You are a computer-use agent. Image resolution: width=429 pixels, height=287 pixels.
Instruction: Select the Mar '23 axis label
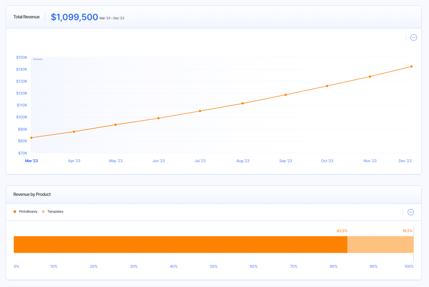click(31, 161)
